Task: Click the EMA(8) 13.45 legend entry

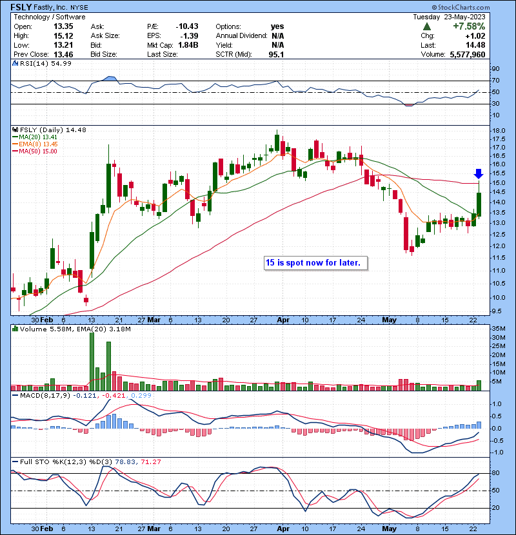Action: click(x=35, y=144)
